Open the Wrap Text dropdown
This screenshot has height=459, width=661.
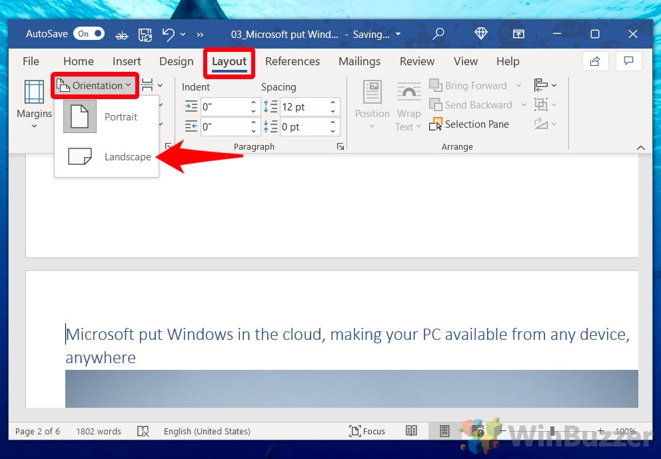408,105
